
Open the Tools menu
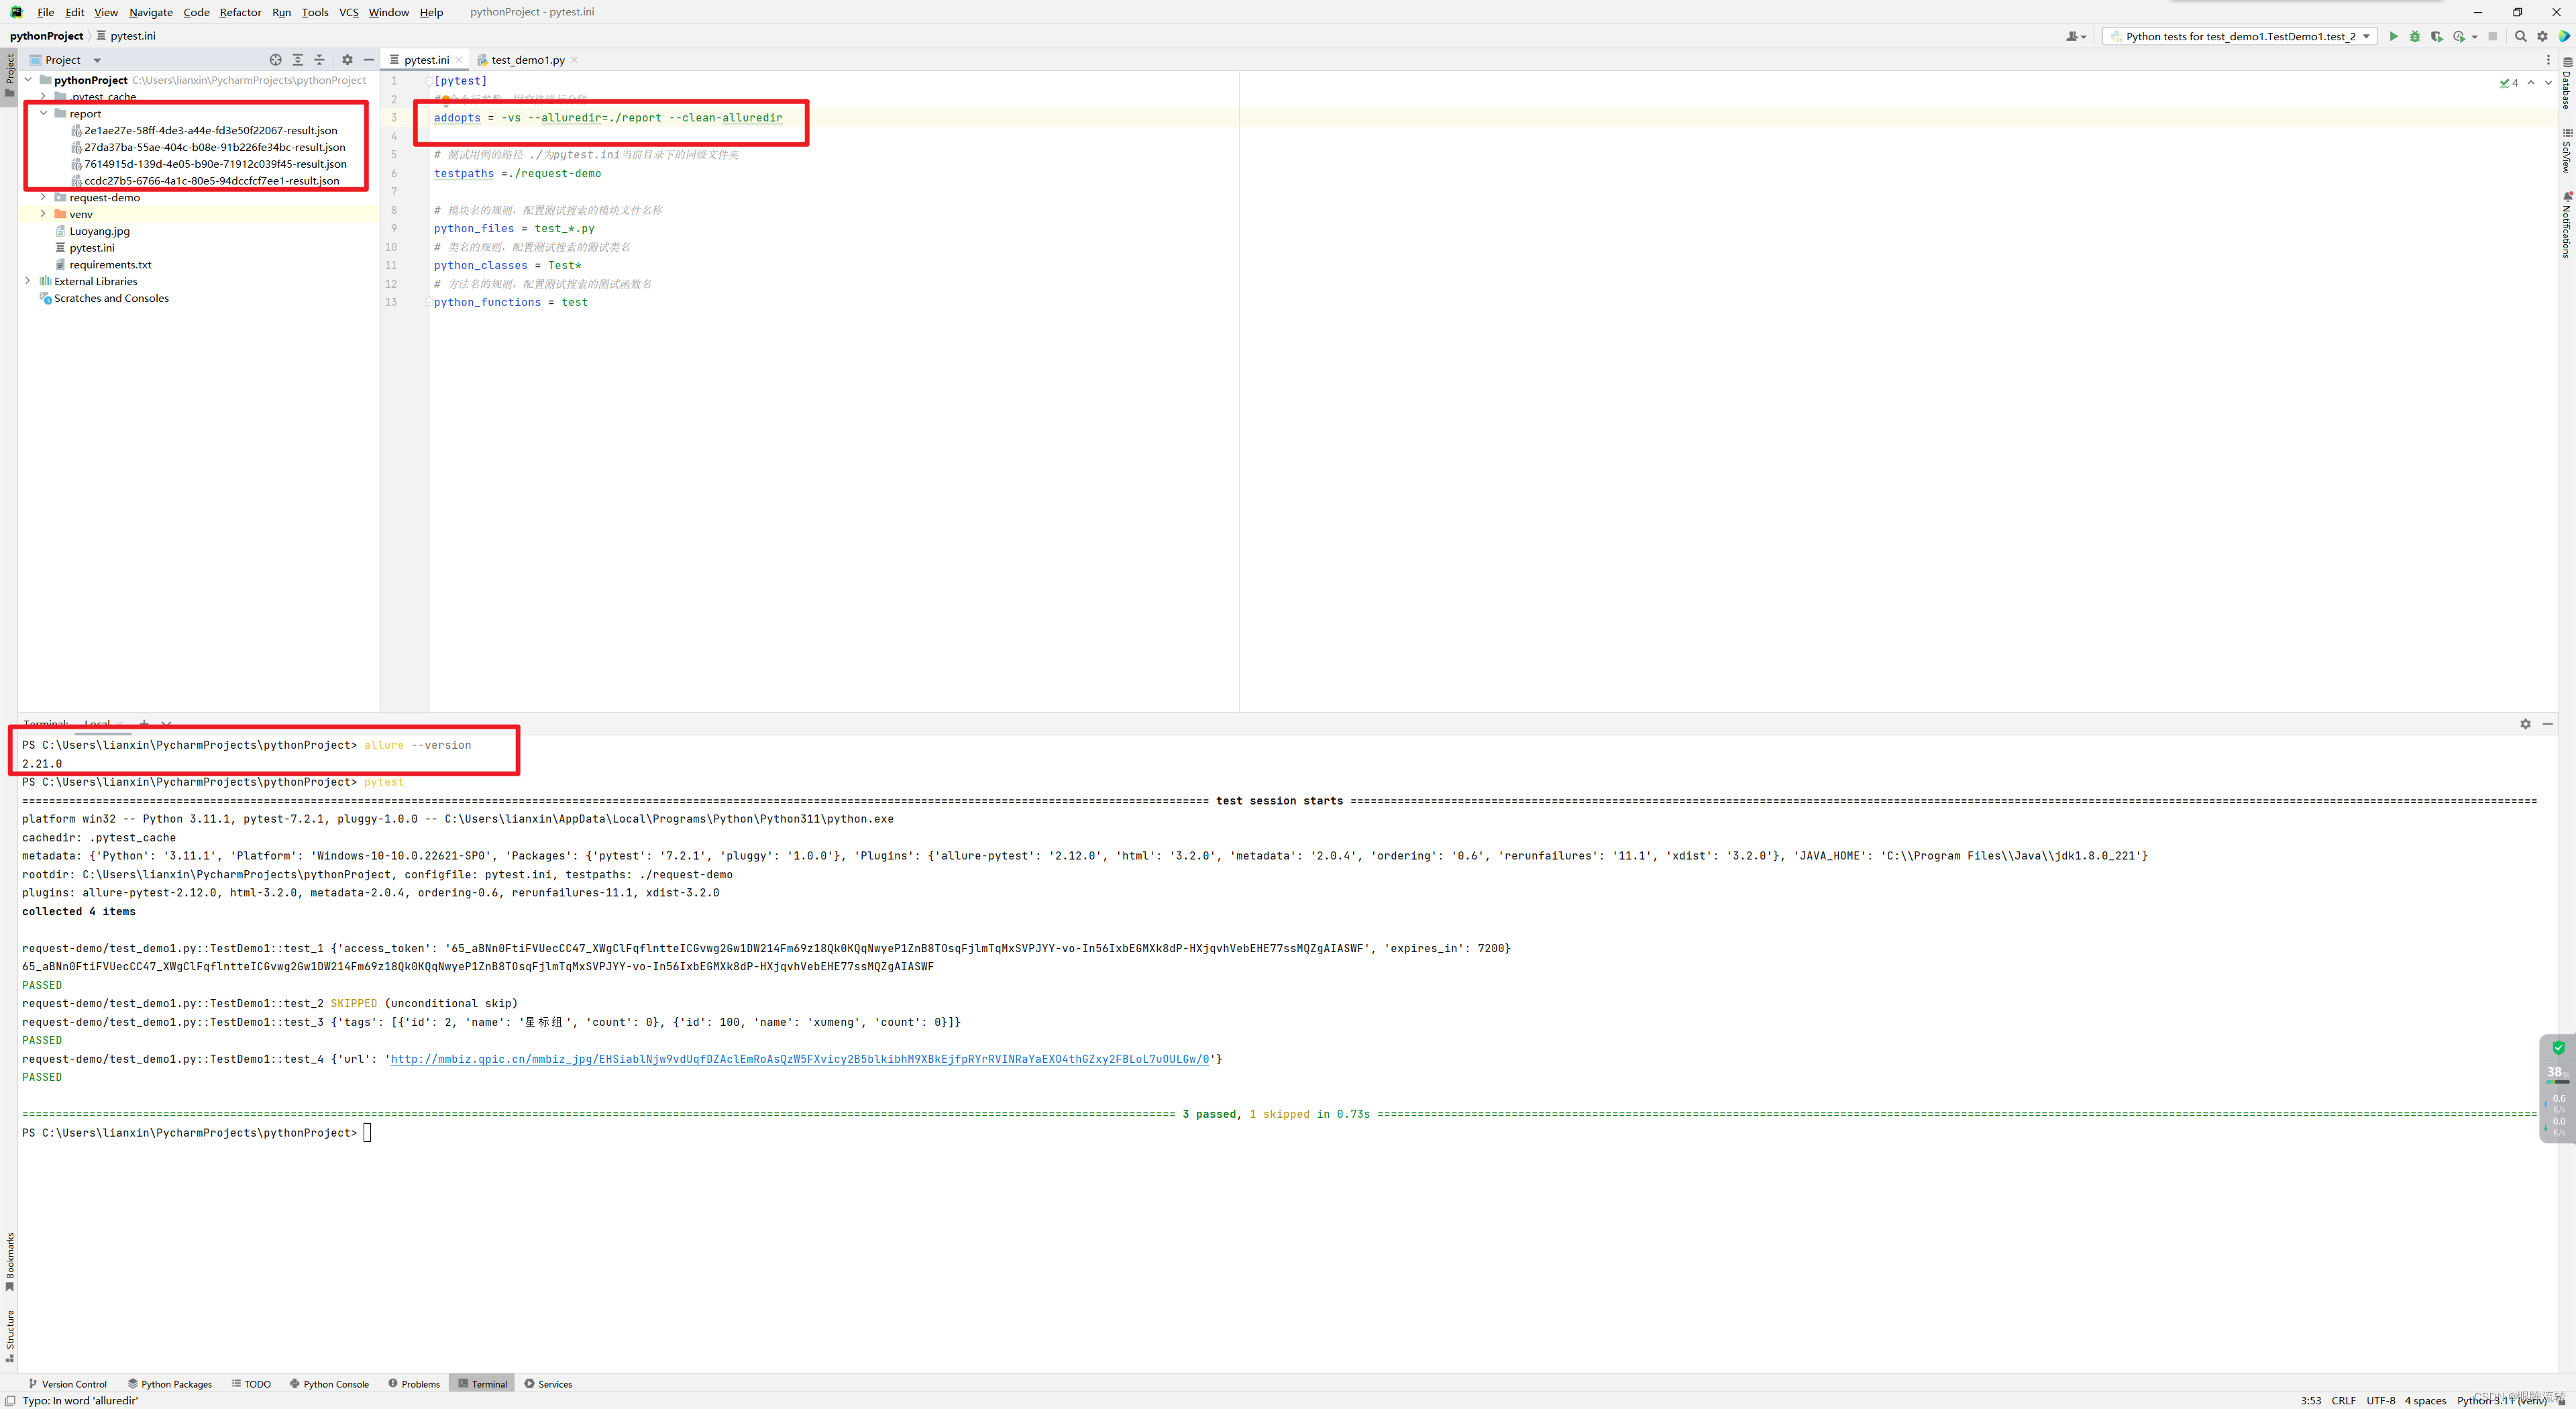pos(315,12)
